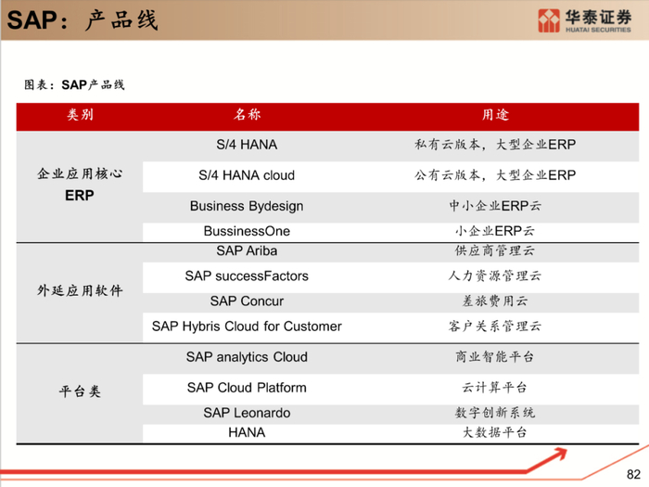Click the '商业智能平台' usage cell
The width and height of the screenshot is (649, 487).
tap(495, 357)
